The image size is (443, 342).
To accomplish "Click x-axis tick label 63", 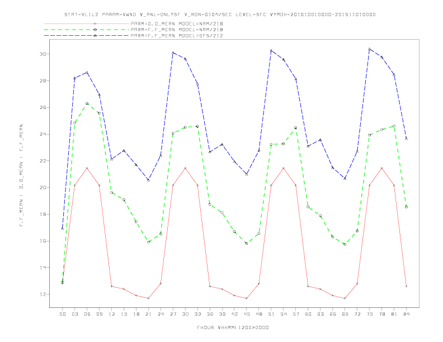I will pos(321,314).
